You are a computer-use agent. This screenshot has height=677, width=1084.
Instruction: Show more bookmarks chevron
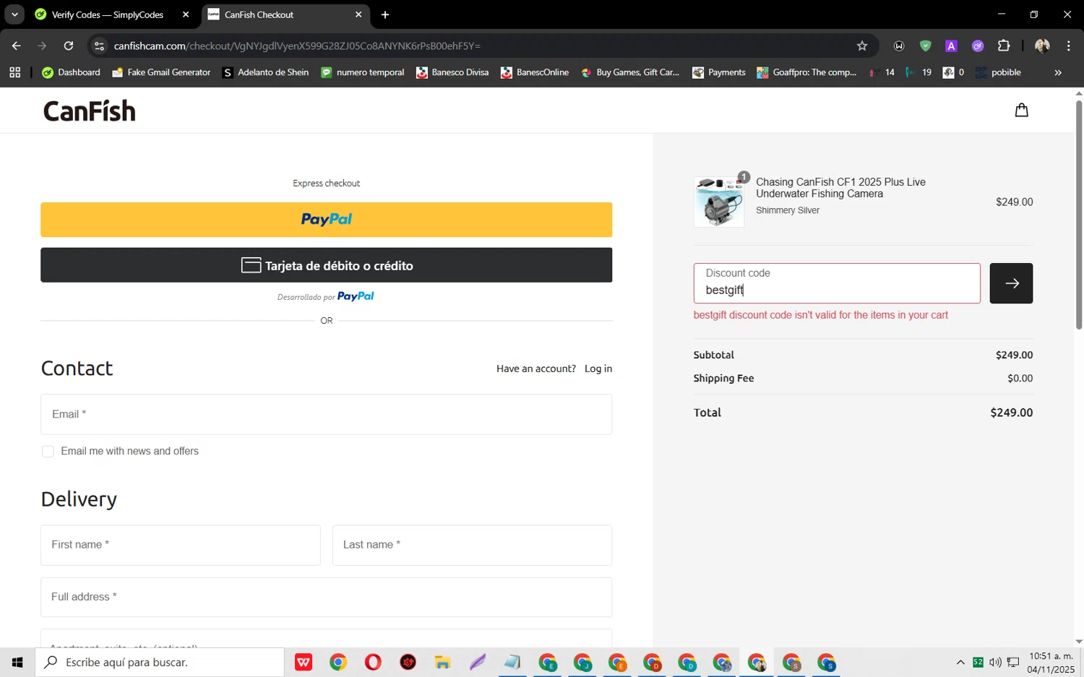click(x=1058, y=72)
